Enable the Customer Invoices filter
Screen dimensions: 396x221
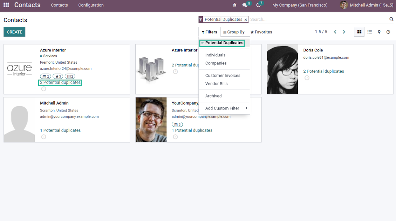tap(223, 75)
